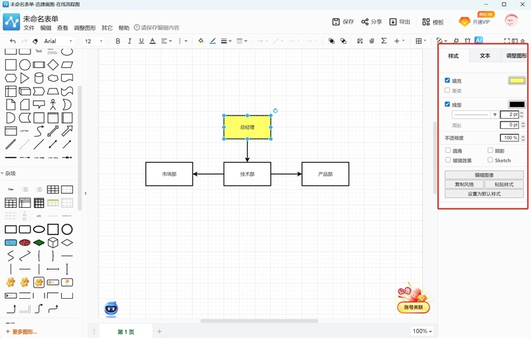The image size is (531, 338).
Task: Click the insert image toolbar icon
Action: click(360, 41)
